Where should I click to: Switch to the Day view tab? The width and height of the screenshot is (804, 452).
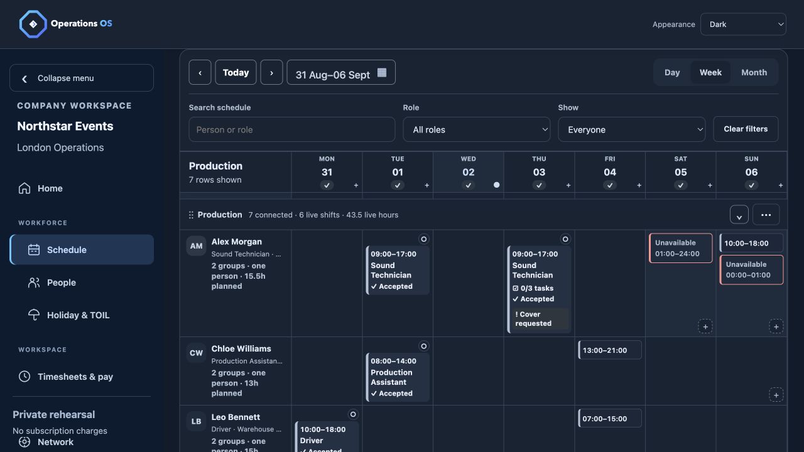[672, 72]
